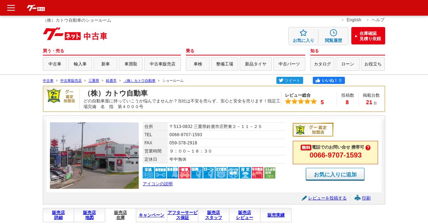This screenshot has height=224, width=428.
Task: Click the 支払総額推奨 green icon
Action: coord(270,173)
